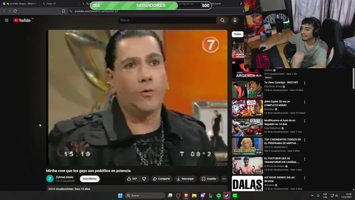Open options for El Youtuber Caníbal video

click(x=305, y=159)
